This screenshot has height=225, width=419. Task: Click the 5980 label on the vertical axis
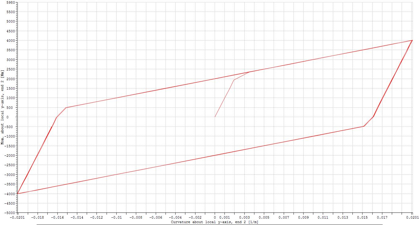10,2
